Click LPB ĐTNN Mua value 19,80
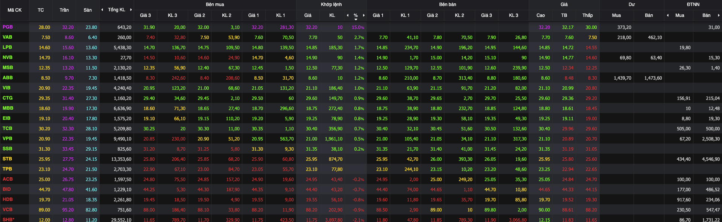The image size is (722, 222). click(x=685, y=48)
